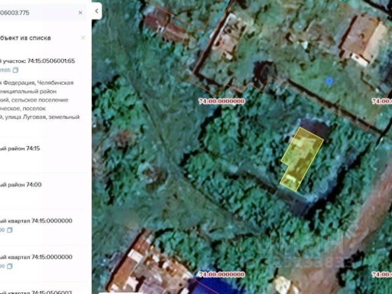
Task: Select the district 74:00 entry
Action: tap(21, 185)
